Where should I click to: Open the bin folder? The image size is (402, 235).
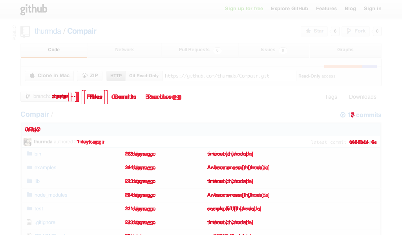click(38, 154)
